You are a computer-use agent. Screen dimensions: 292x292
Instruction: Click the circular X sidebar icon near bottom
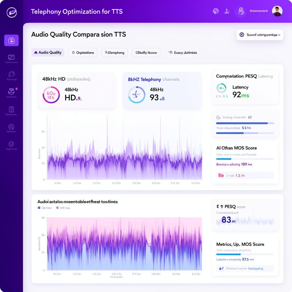click(11, 127)
